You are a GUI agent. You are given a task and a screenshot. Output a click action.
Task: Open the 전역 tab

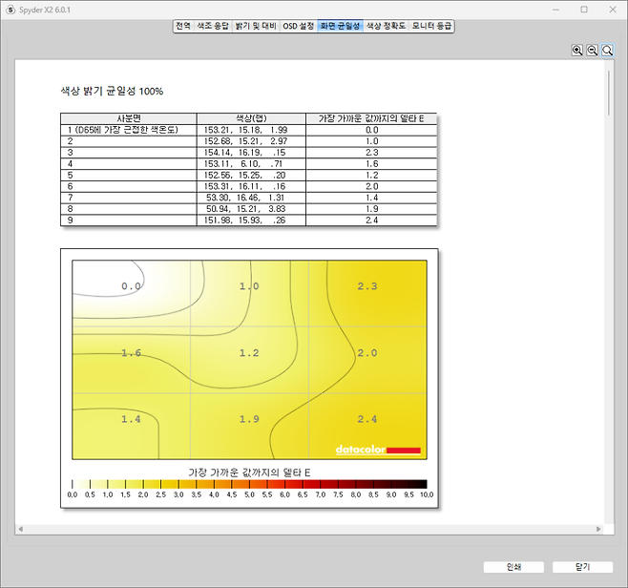(182, 27)
